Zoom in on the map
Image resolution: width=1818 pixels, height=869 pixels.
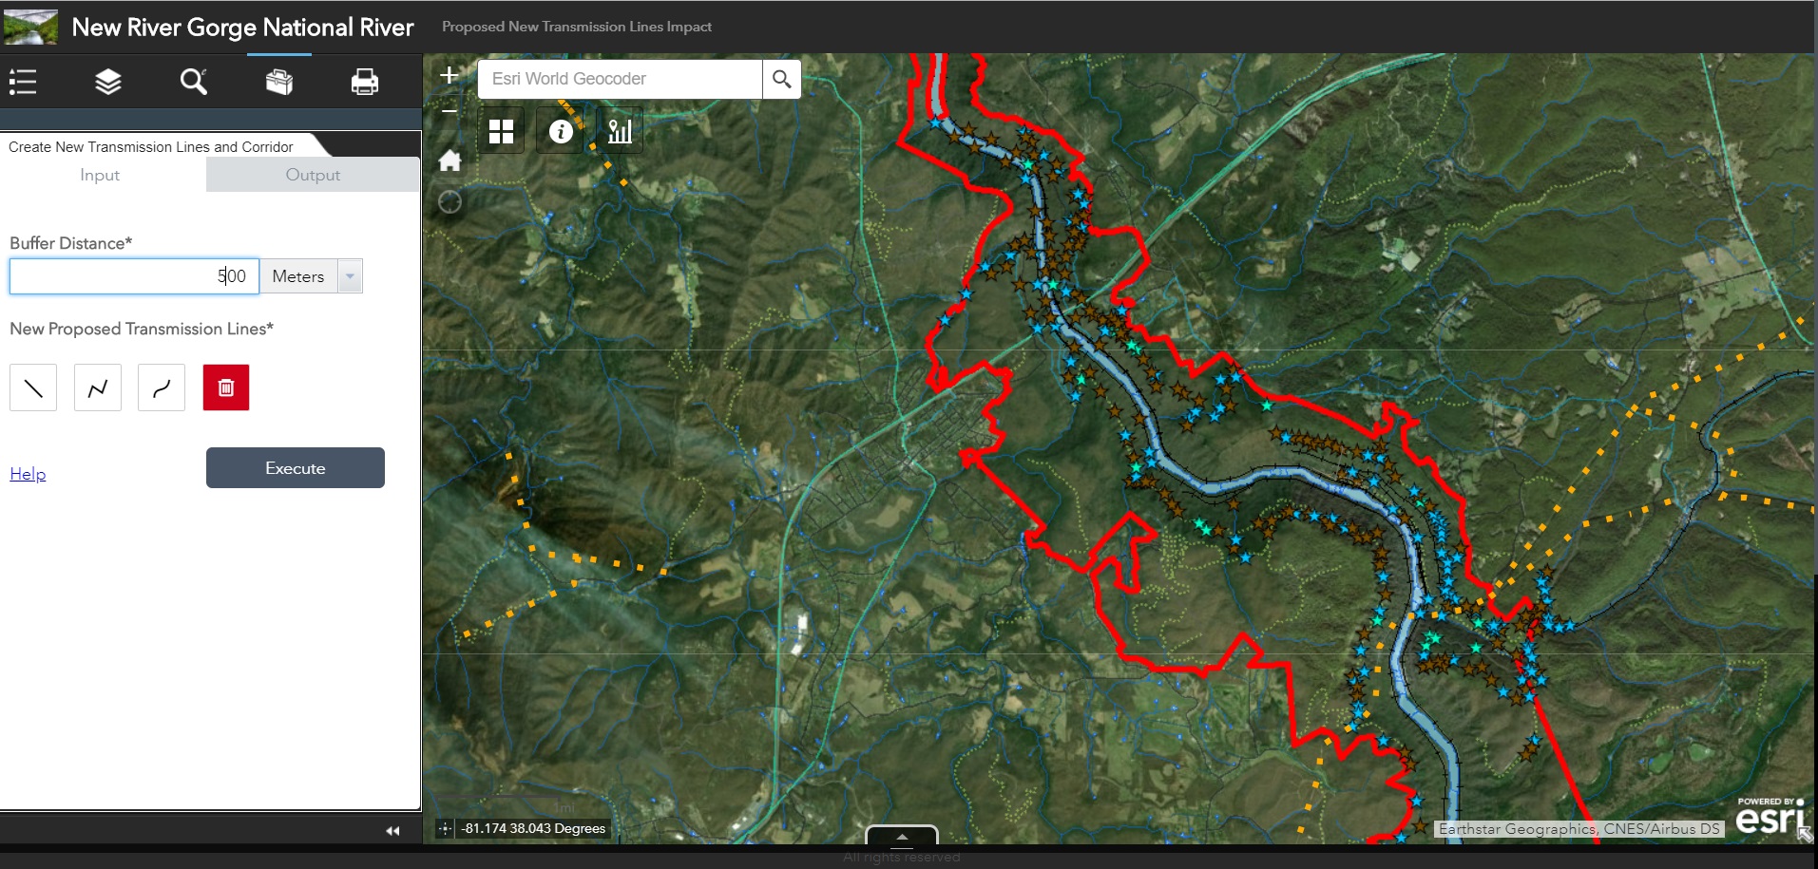coord(450,75)
